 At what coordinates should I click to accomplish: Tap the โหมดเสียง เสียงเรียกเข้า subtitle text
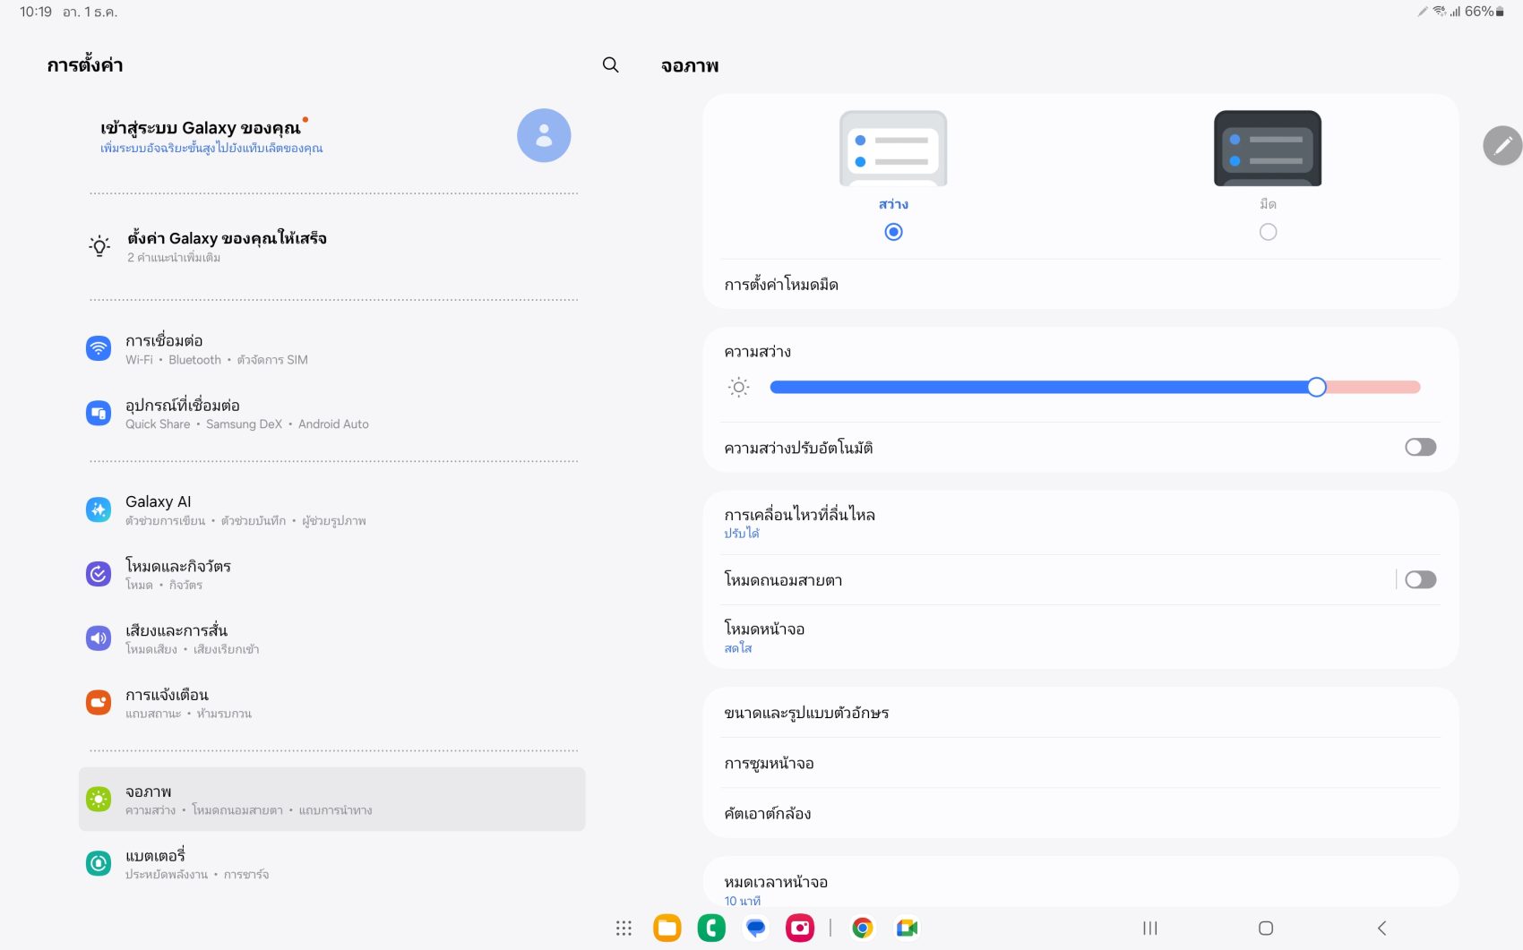pos(192,649)
